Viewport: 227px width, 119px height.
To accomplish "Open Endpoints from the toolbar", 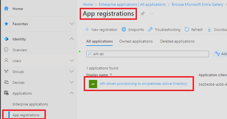I will point(133,30).
